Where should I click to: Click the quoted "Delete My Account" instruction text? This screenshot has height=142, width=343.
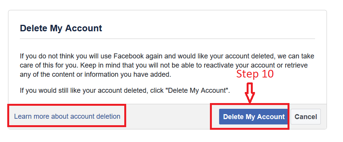pos(197,90)
